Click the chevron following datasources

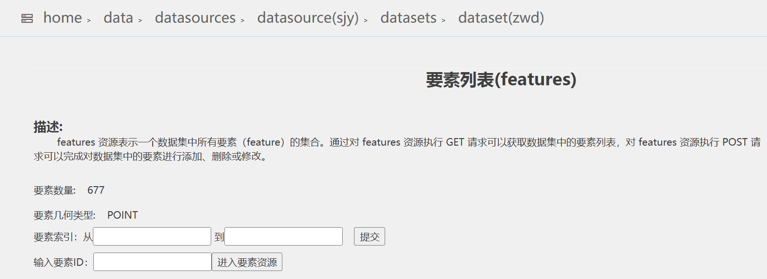click(x=242, y=20)
